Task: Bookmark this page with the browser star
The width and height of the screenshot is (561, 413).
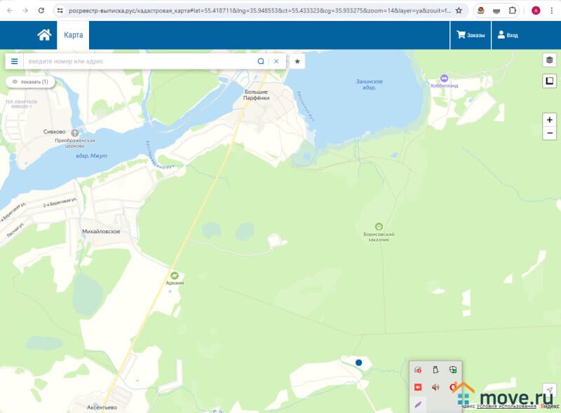Action: pos(459,10)
